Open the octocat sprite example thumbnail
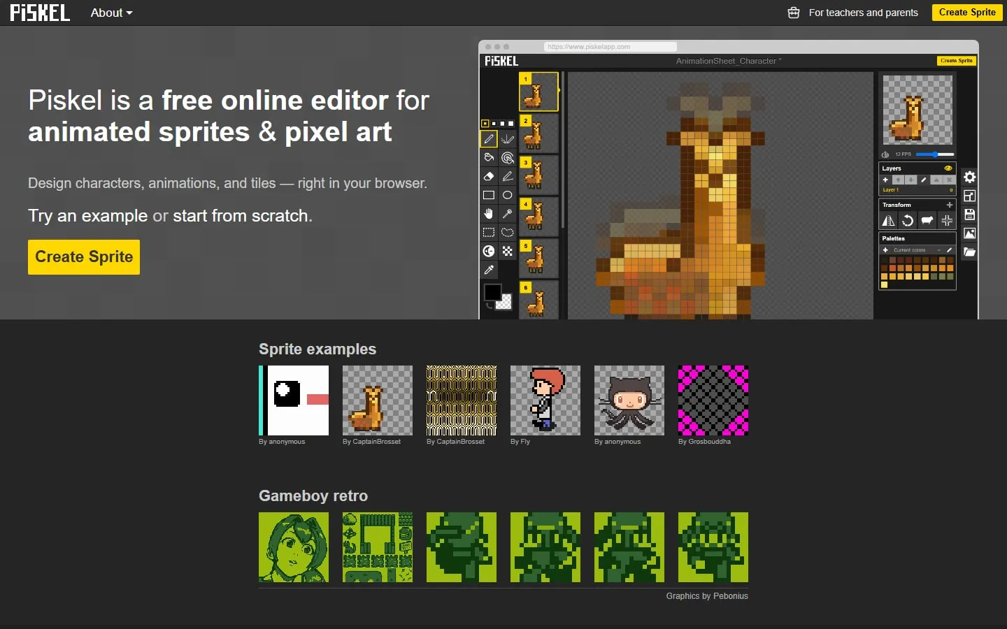The image size is (1007, 629). point(629,400)
